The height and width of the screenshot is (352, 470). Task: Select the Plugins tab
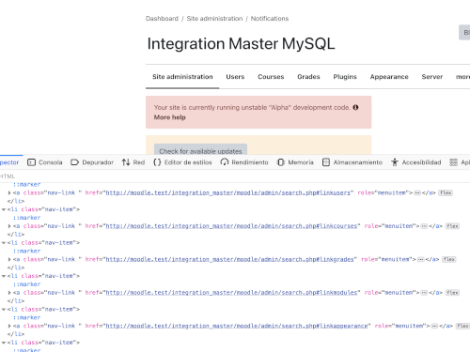(345, 77)
